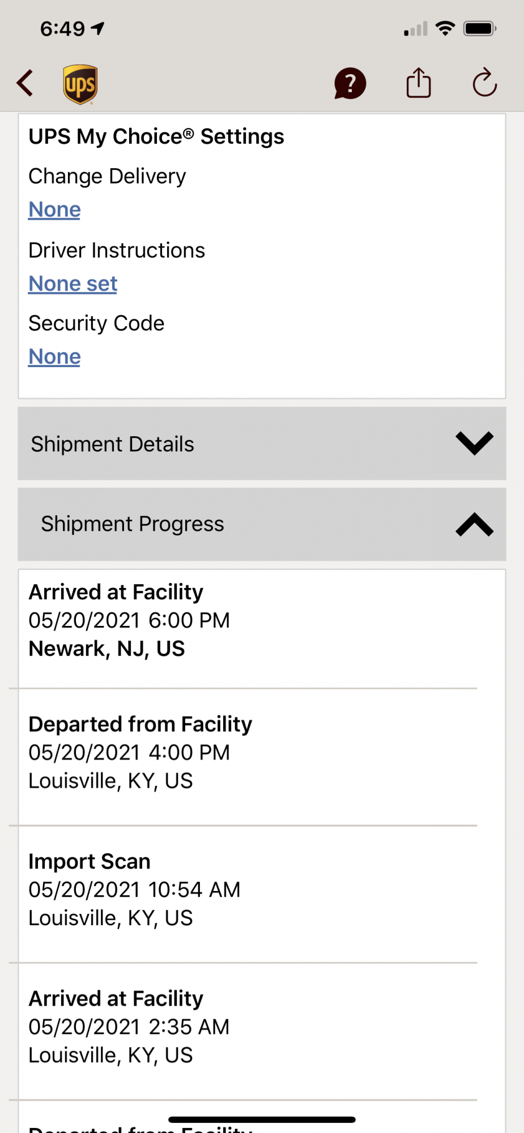This screenshot has height=1133, width=524.
Task: Tap the Driver Instructions None set link
Action: click(x=73, y=284)
